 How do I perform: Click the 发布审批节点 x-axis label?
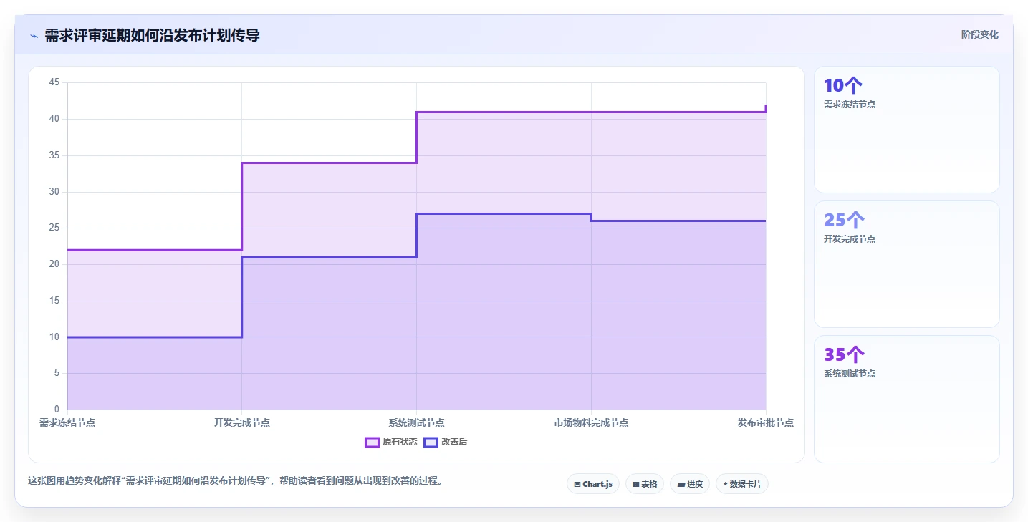pyautogui.click(x=766, y=422)
